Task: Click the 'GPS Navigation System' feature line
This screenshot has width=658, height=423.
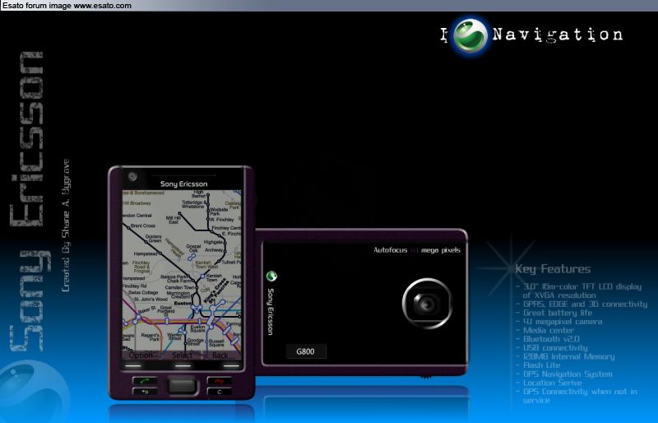Action: coord(568,374)
